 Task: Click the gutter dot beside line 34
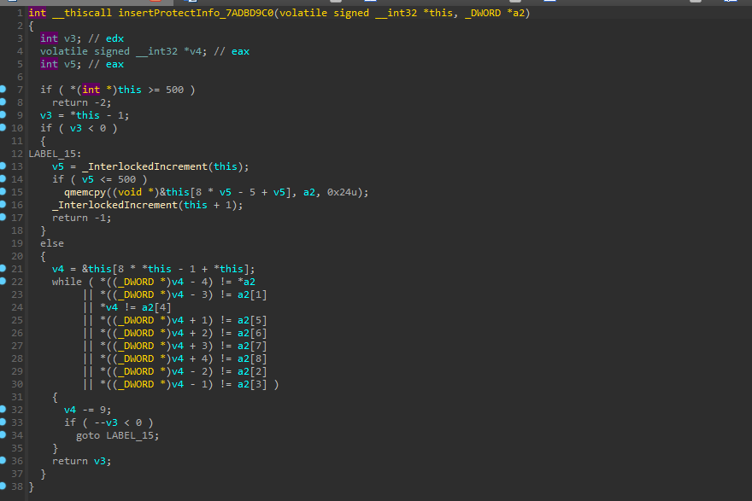pyautogui.click(x=3, y=435)
